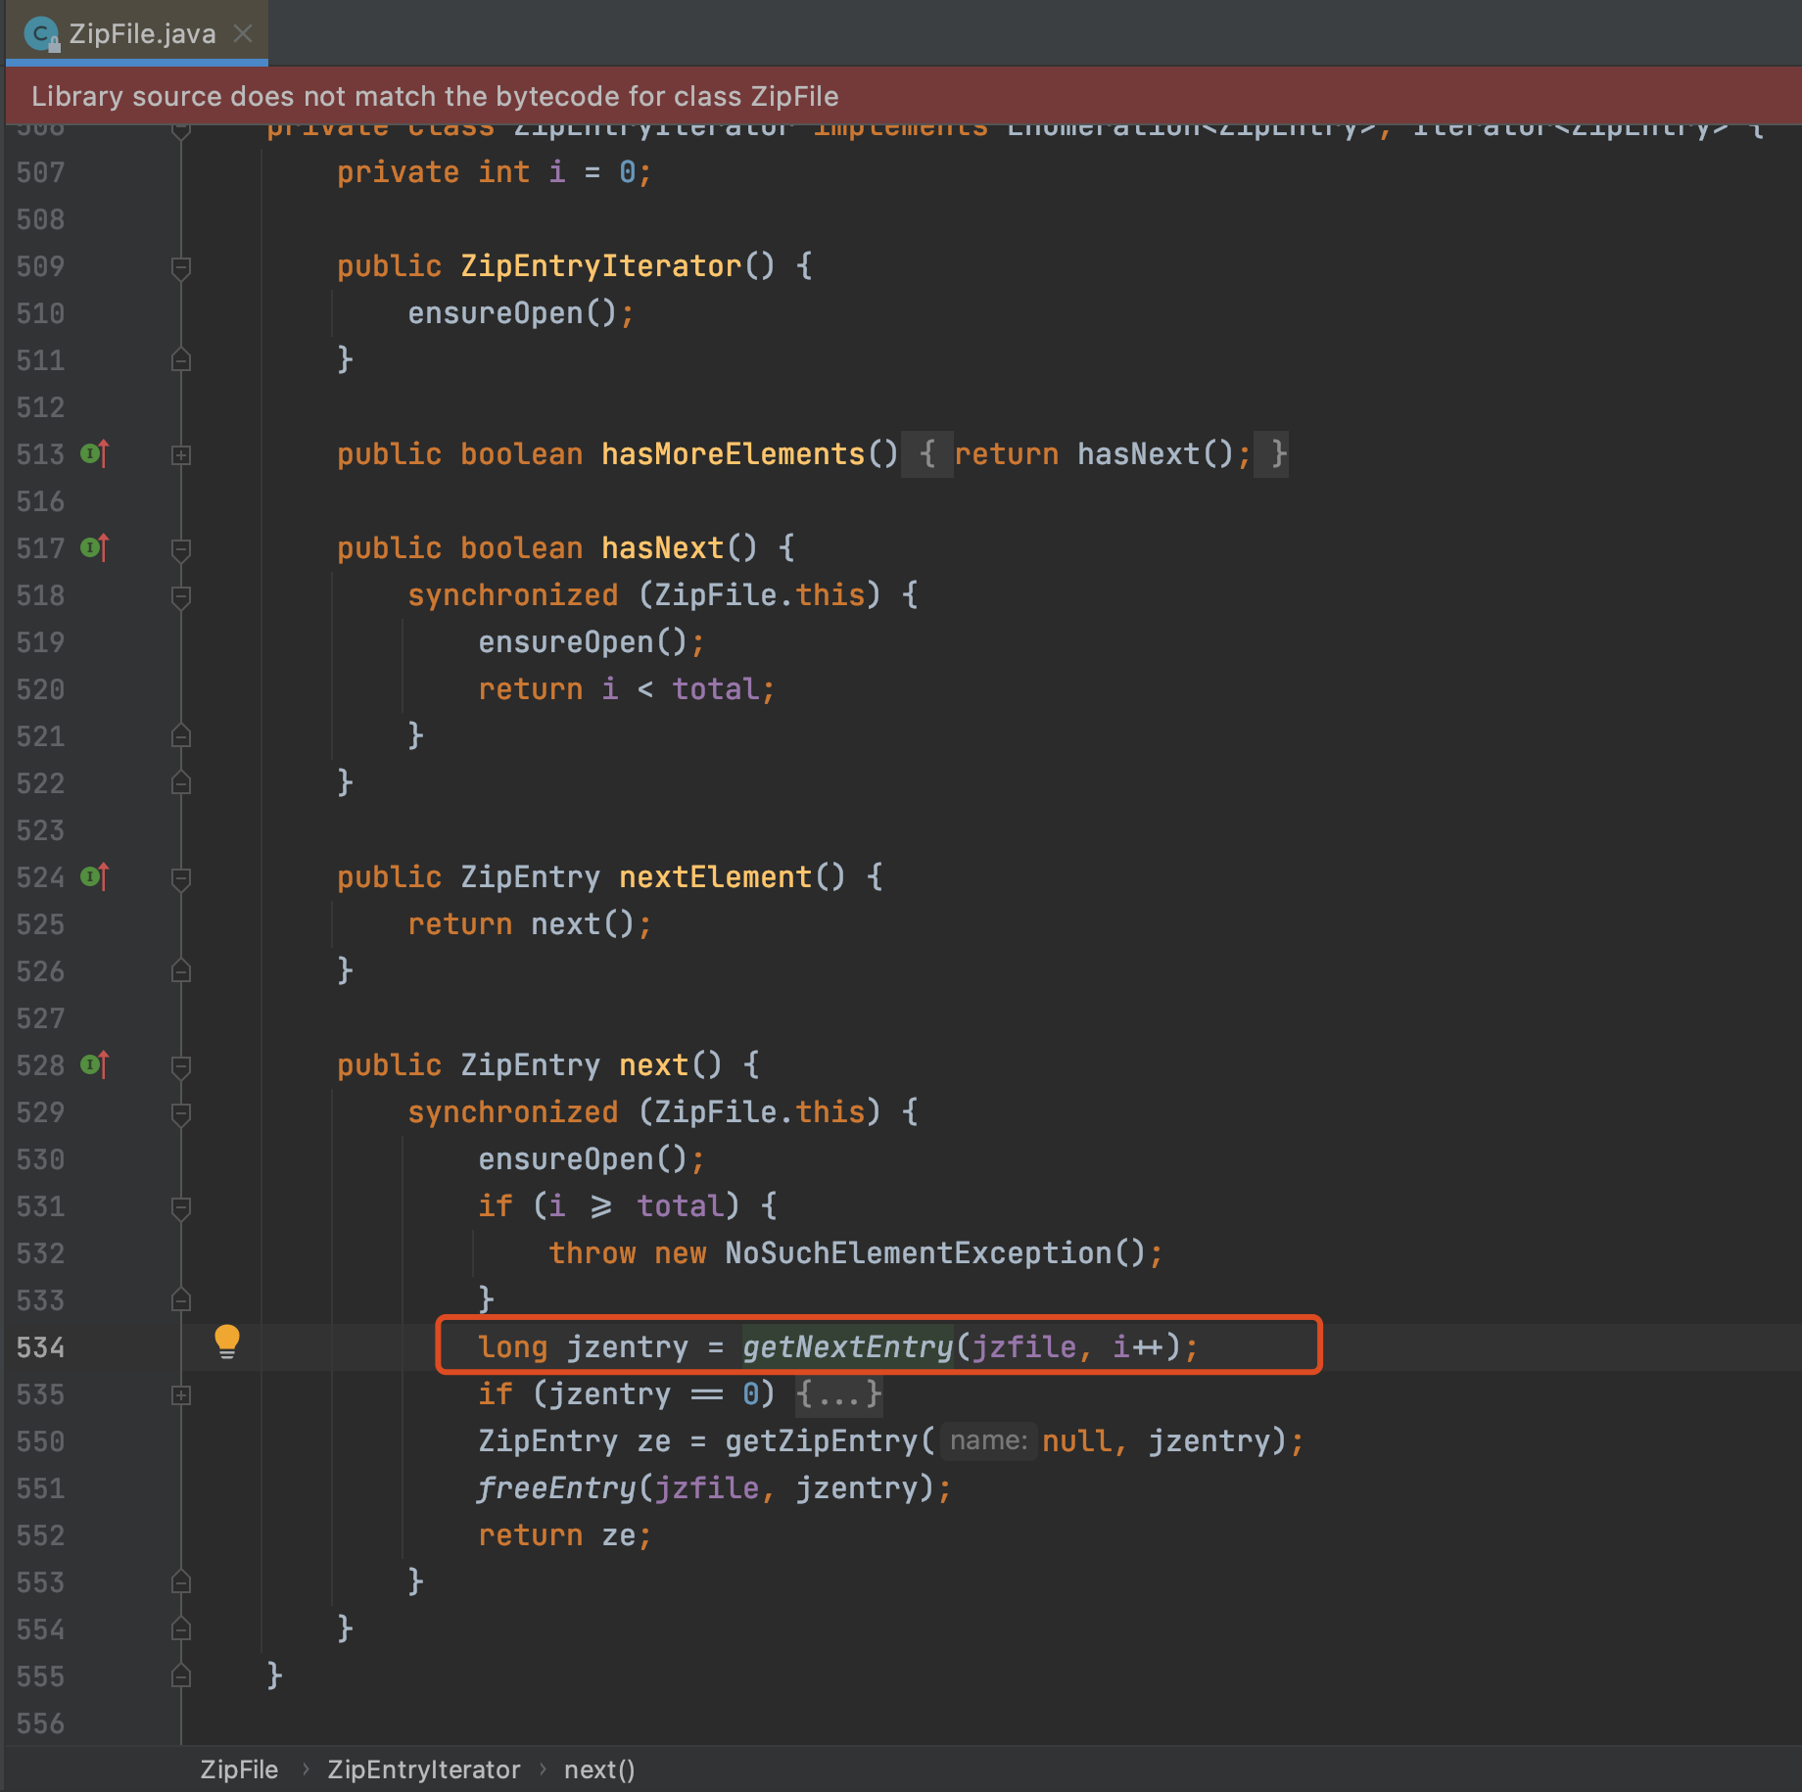This screenshot has width=1802, height=1792.
Task: Click the ZipEntryIterator breadcrumb
Action: click(x=424, y=1769)
